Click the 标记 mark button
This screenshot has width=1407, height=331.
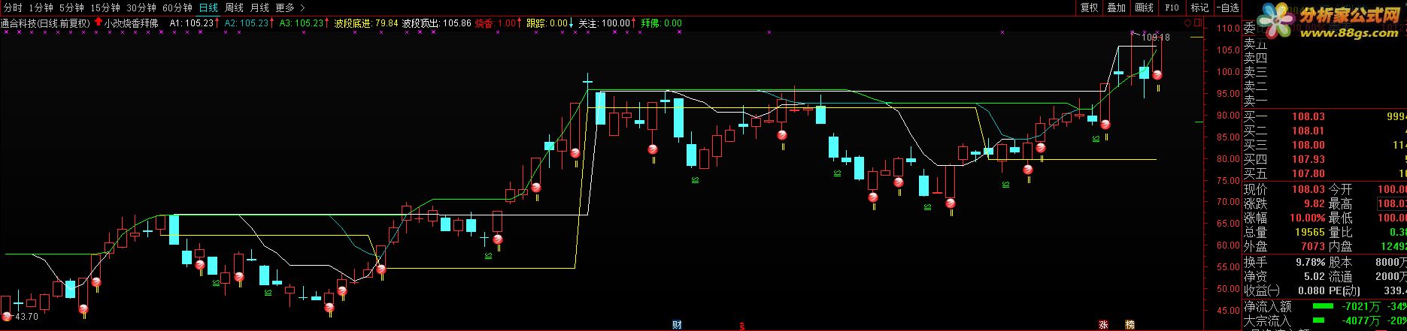tap(1199, 8)
